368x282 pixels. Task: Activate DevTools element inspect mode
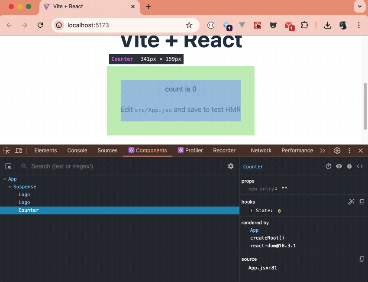6,150
